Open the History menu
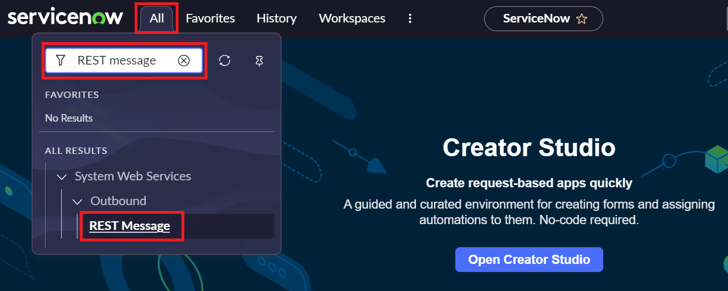 click(277, 18)
